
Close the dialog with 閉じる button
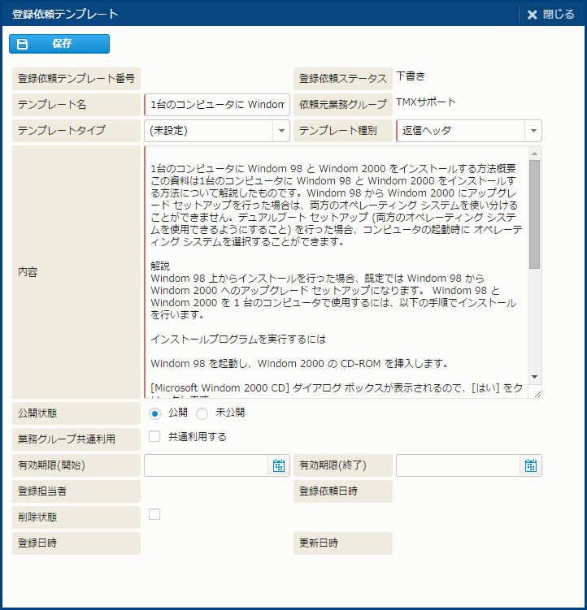[550, 14]
